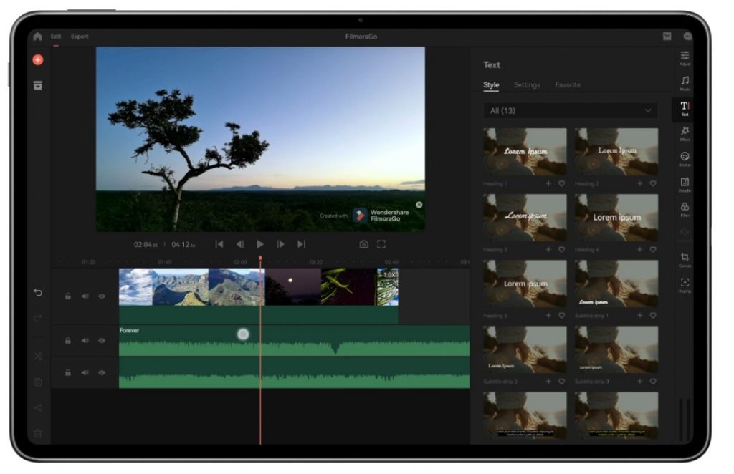Image resolution: width=734 pixels, height=474 pixels.
Task: Mute the Forever audio track
Action: (x=85, y=340)
